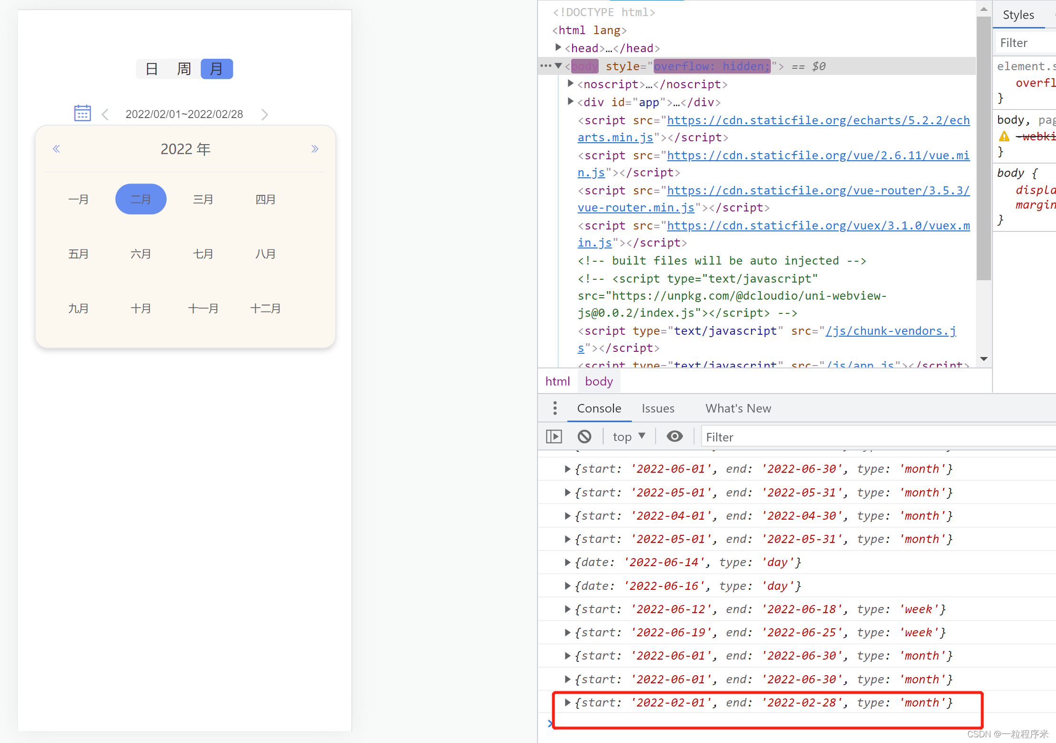Expand the div id=app node
This screenshot has width=1056, height=743.
571,102
